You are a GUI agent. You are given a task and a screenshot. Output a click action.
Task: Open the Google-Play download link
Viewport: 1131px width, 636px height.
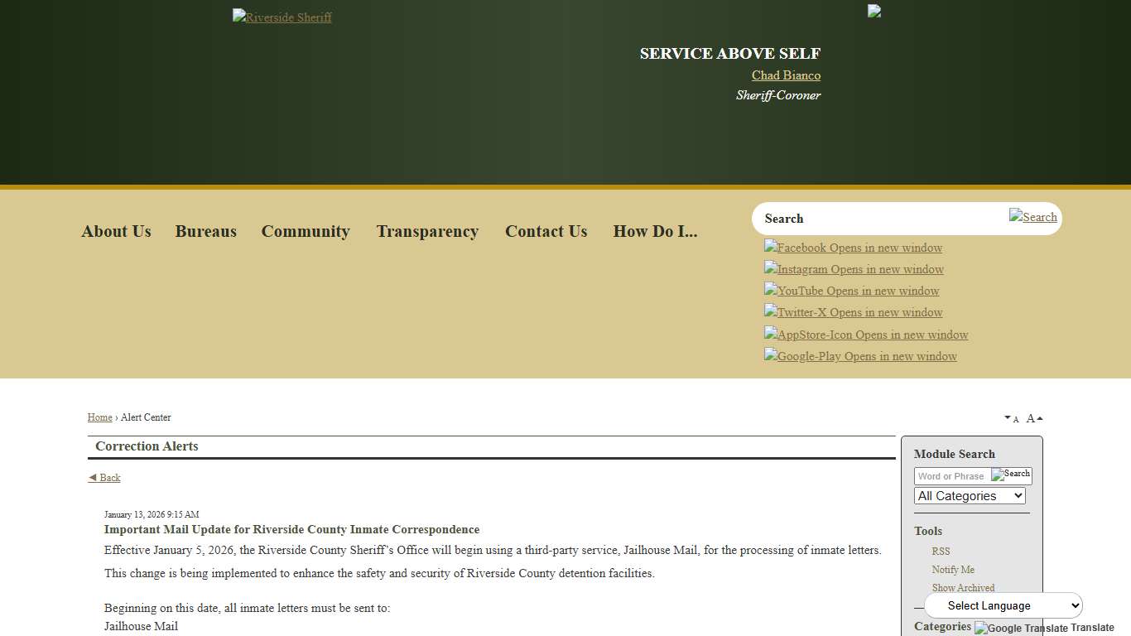[860, 356]
